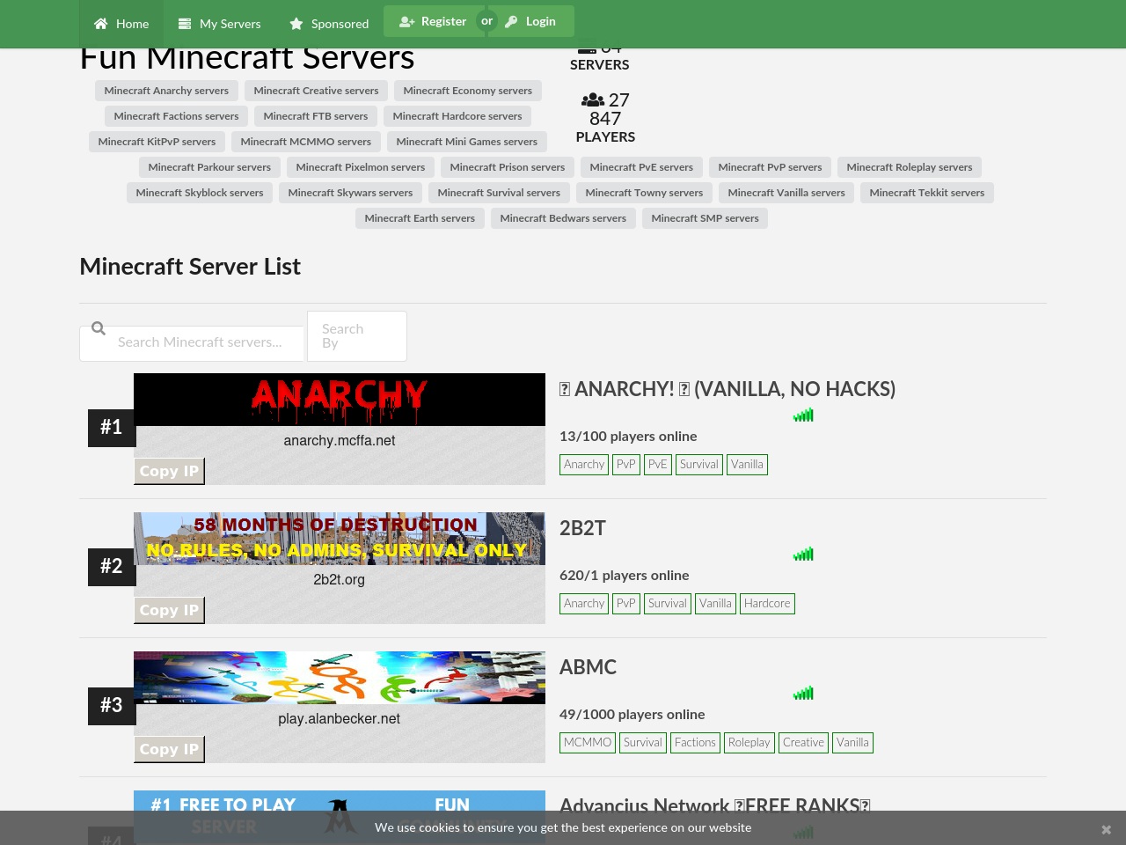Open the ANARCHY! (VANILLA, NO HACKS) title
This screenshot has height=845, width=1126.
click(728, 389)
